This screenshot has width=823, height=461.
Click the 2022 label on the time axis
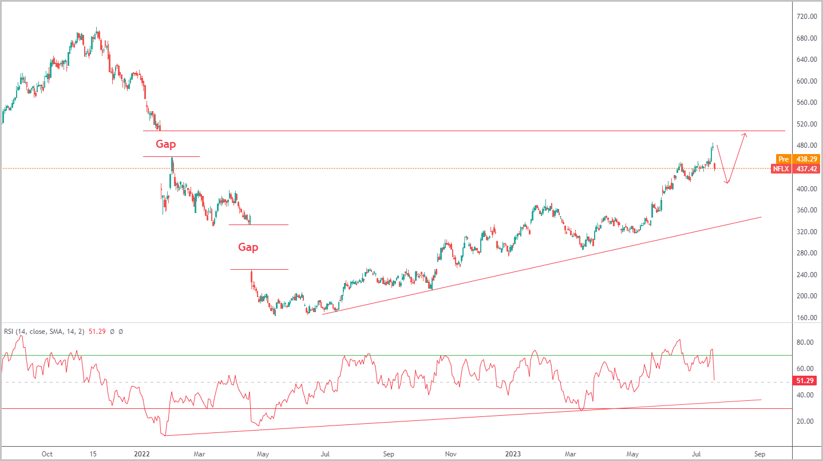pos(141,454)
